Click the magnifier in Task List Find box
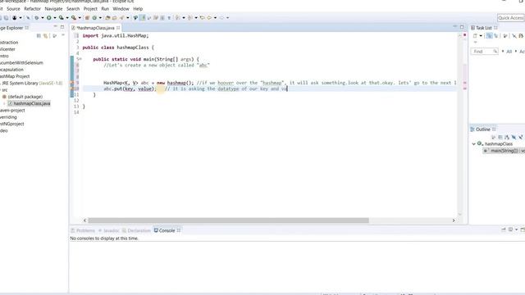Screen dimensions: 525x295 pos(495,51)
